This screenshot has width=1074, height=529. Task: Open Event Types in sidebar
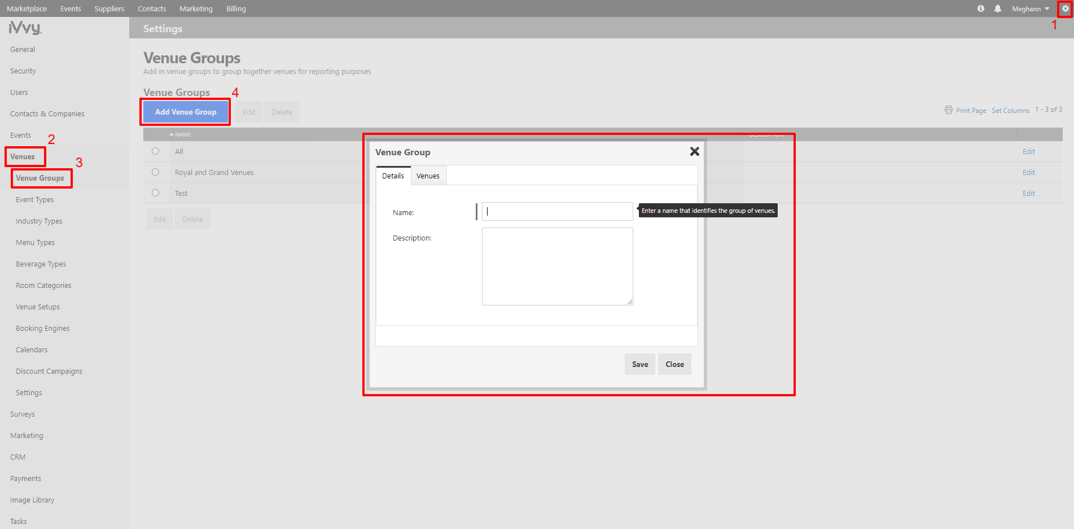pyautogui.click(x=35, y=199)
